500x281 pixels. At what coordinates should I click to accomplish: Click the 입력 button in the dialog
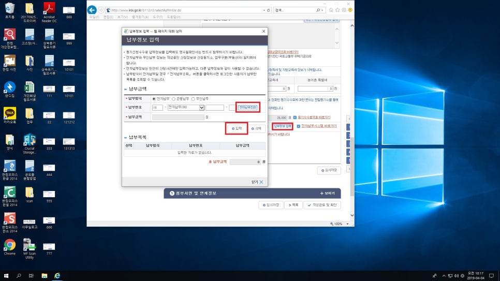[237, 128]
